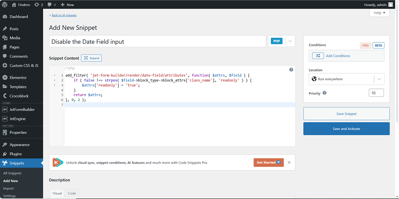
Task: Dismiss the Code Snippets Pro banner
Action: pyautogui.click(x=289, y=163)
